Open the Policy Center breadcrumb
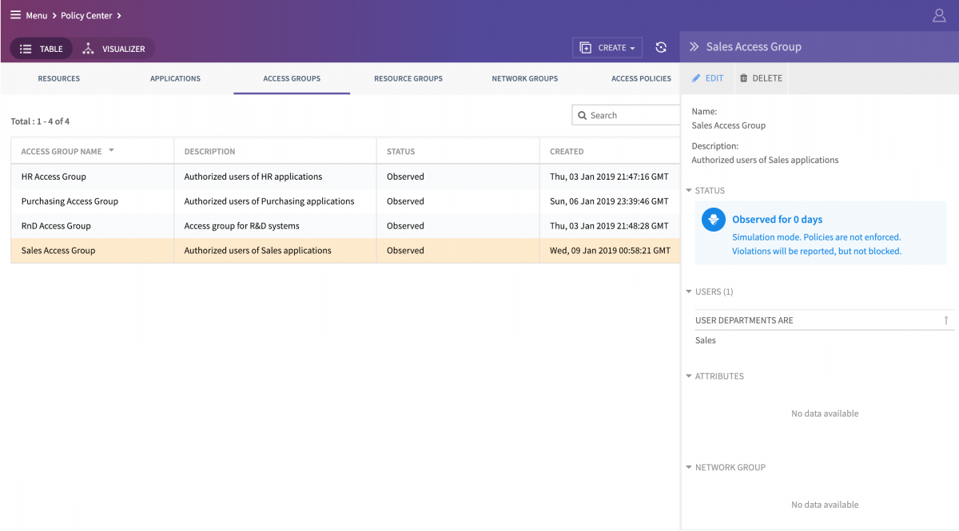Screen dimensions: 959x531 [x=86, y=14]
